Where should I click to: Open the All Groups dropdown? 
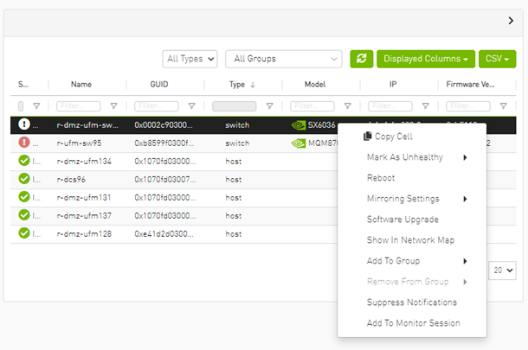click(282, 59)
